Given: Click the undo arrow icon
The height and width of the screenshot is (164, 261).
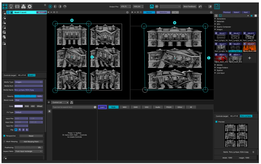Looking at the screenshot, I should [x=200, y=6].
